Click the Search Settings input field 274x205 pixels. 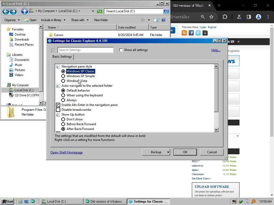[x=85, y=50]
